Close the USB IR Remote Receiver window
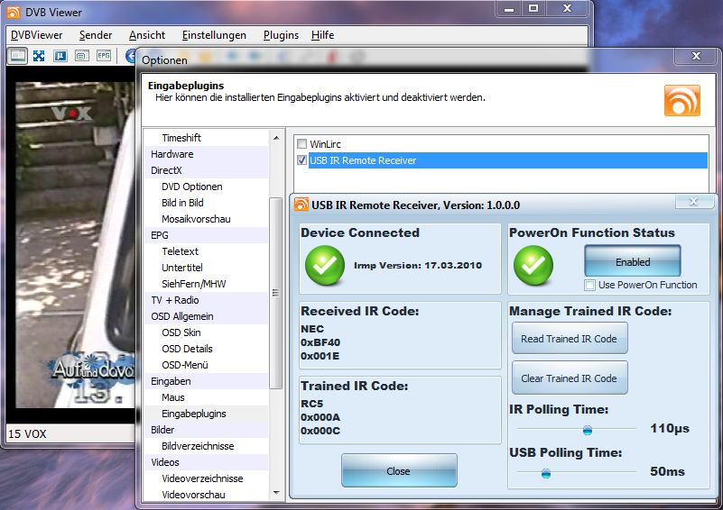723x510 pixels. pos(693,201)
